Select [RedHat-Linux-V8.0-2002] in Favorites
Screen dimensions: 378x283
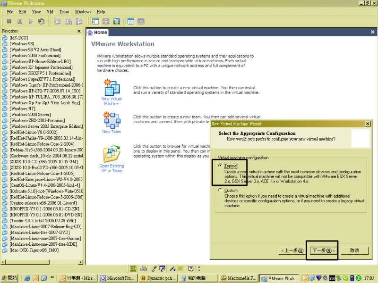(34, 133)
